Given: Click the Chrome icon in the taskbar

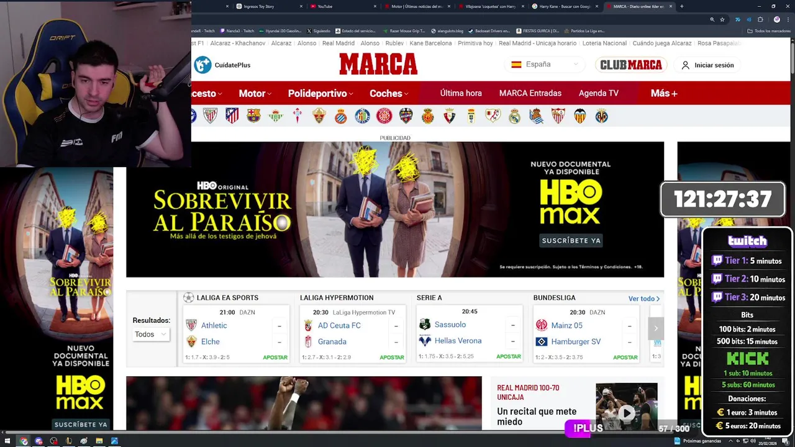Looking at the screenshot, I should (x=24, y=441).
